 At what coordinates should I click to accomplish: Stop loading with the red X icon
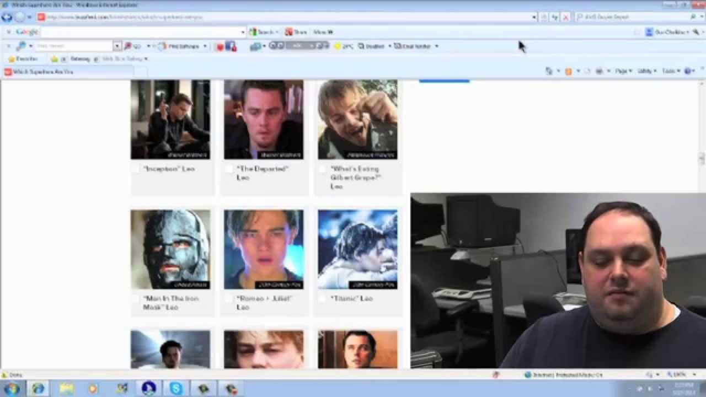(565, 17)
